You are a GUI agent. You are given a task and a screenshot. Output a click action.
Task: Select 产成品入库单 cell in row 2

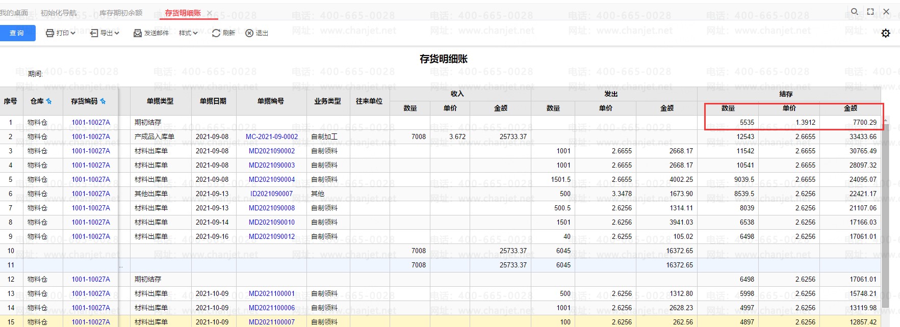pyautogui.click(x=161, y=137)
